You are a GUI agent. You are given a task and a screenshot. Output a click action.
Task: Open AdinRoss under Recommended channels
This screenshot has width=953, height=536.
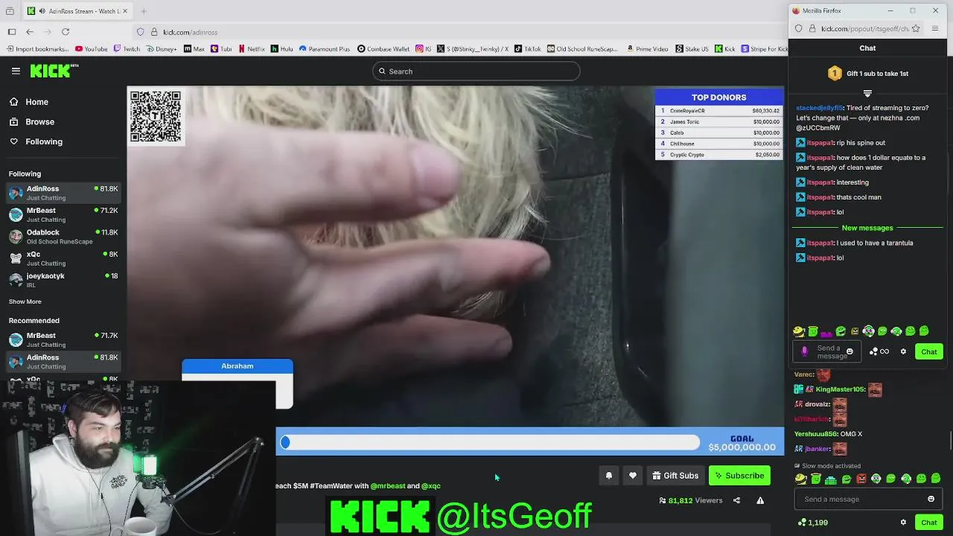click(x=63, y=361)
